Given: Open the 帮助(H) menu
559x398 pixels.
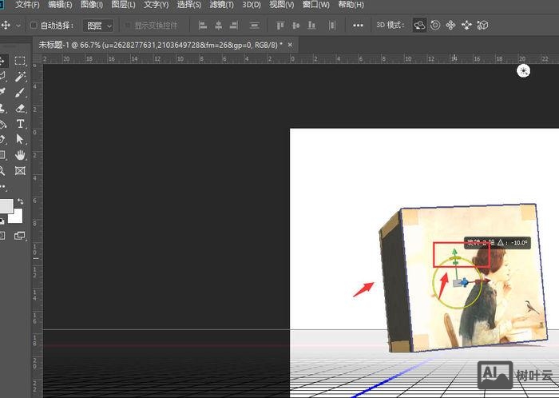Looking at the screenshot, I should click(351, 5).
